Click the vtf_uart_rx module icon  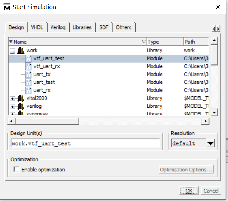(x=28, y=66)
